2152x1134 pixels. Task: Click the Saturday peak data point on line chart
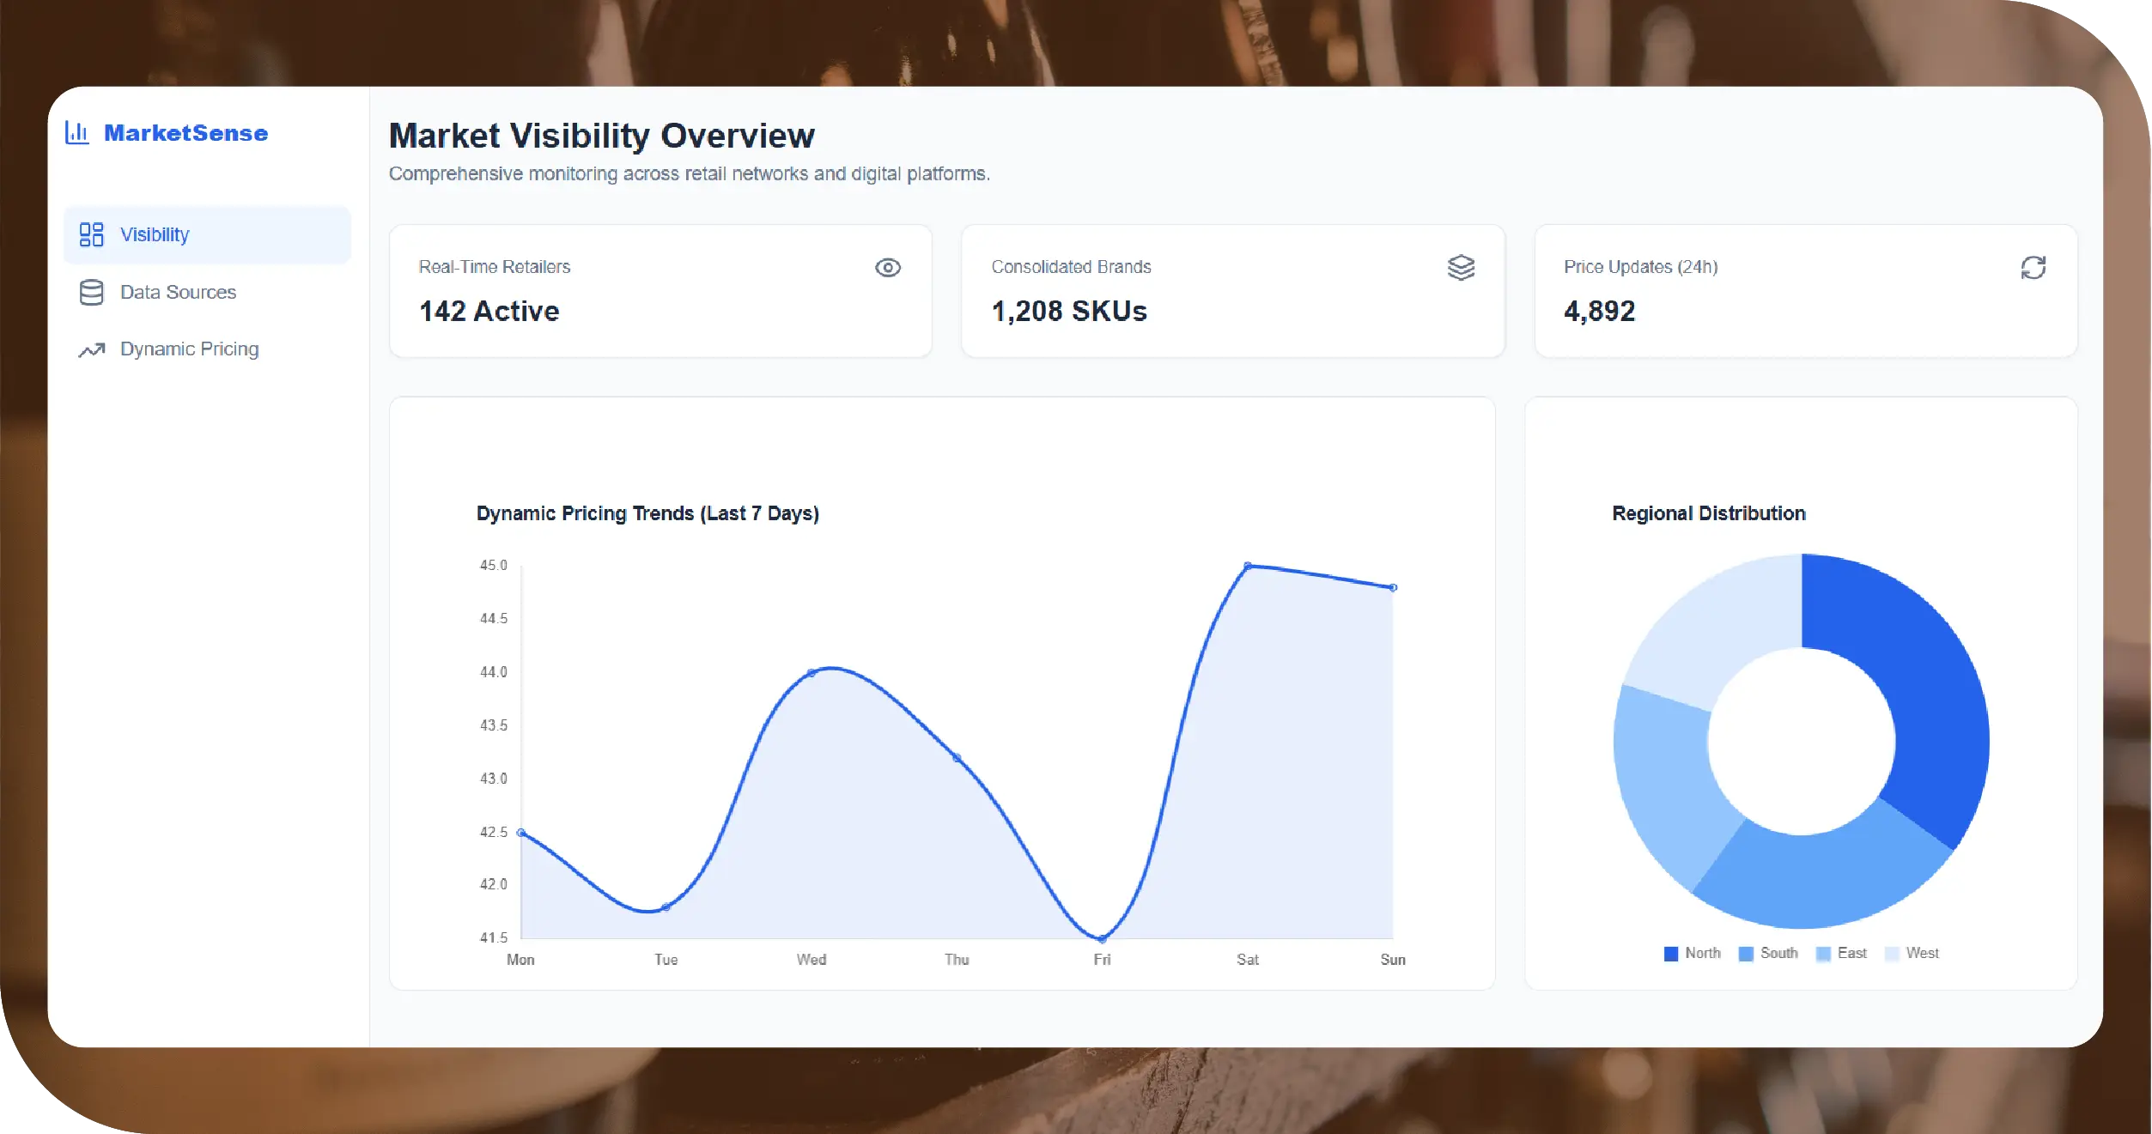tap(1247, 566)
